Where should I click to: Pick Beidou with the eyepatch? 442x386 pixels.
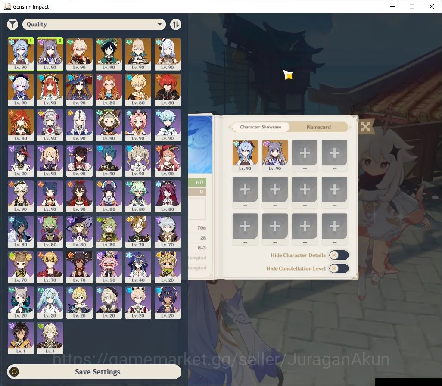tap(79, 161)
